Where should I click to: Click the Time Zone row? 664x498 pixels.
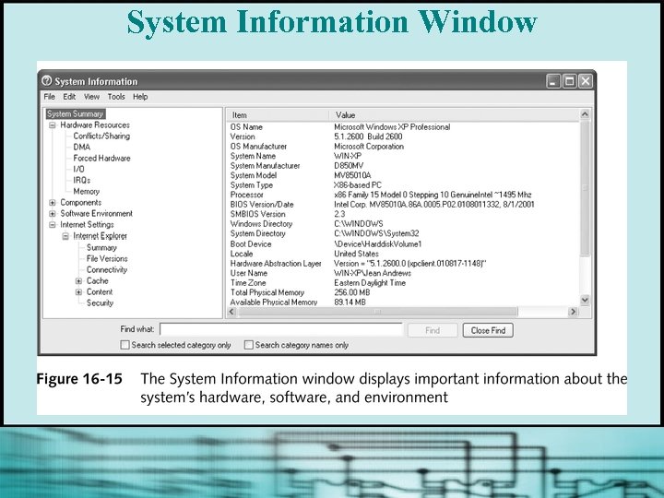click(403, 283)
